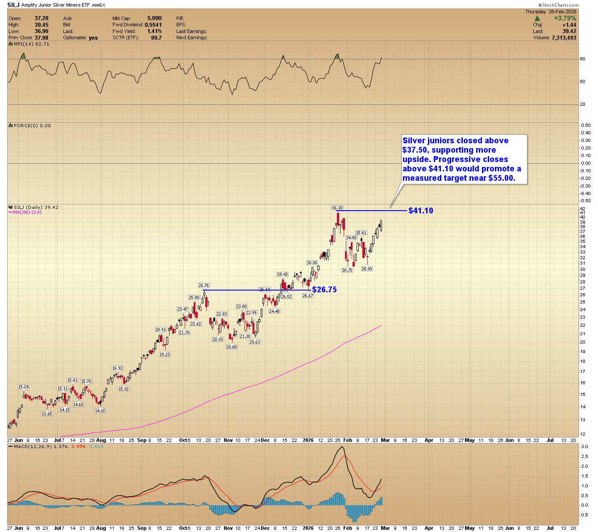The image size is (598, 532).
Task: Click the 20.08 November low price label
Action: (232, 347)
